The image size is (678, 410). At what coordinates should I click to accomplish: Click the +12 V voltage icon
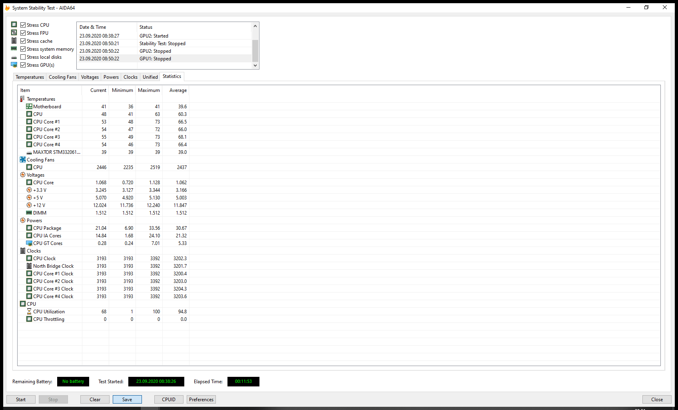pos(29,205)
